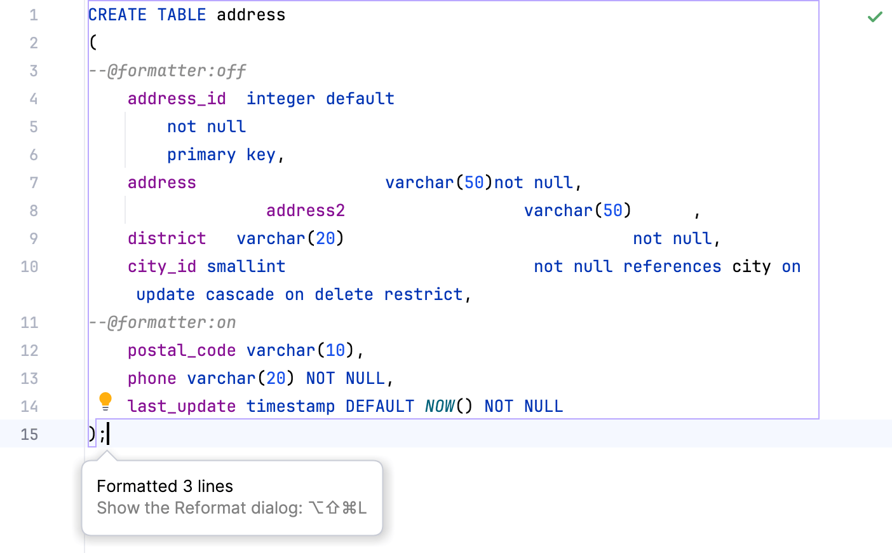Click the postal_code column name
This screenshot has height=553, width=892.
pos(182,350)
